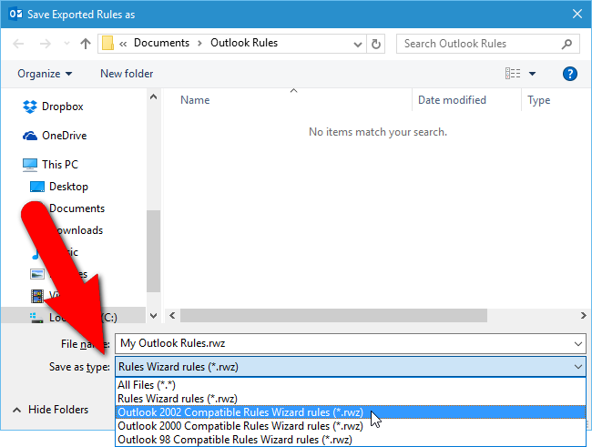Sort by Date modified column
Image resolution: width=592 pixels, height=447 pixels.
[x=452, y=100]
